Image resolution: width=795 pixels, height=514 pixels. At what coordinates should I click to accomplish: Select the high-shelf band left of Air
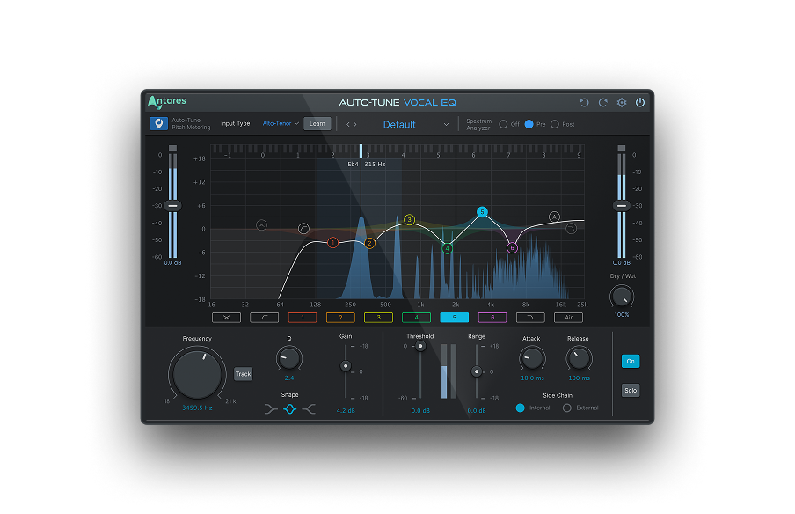click(531, 318)
